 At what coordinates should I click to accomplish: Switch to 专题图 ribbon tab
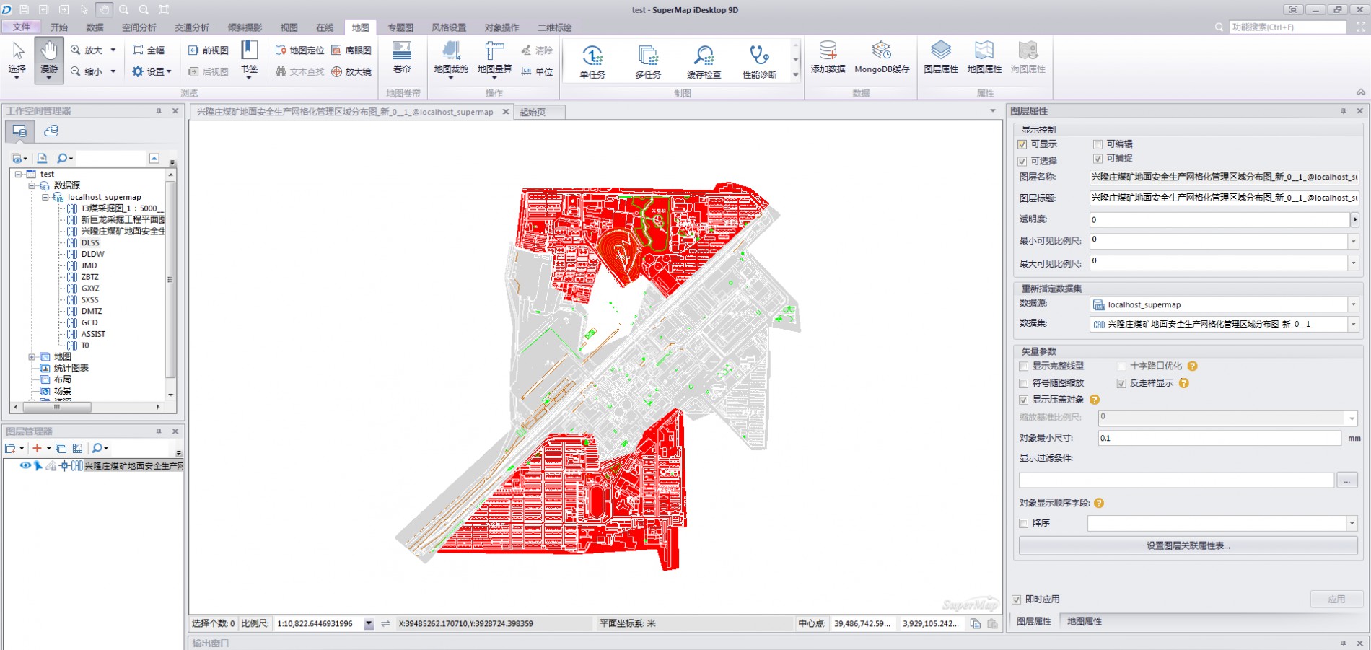point(400,27)
